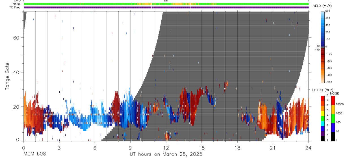Pick the yellow segment of the TX FRQ bar
The image size is (347, 160).
322,114
